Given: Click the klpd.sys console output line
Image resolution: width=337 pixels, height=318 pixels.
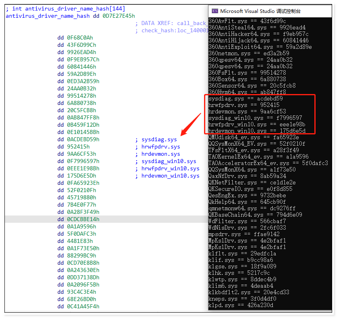Looking at the screenshot, I should coord(241,305).
